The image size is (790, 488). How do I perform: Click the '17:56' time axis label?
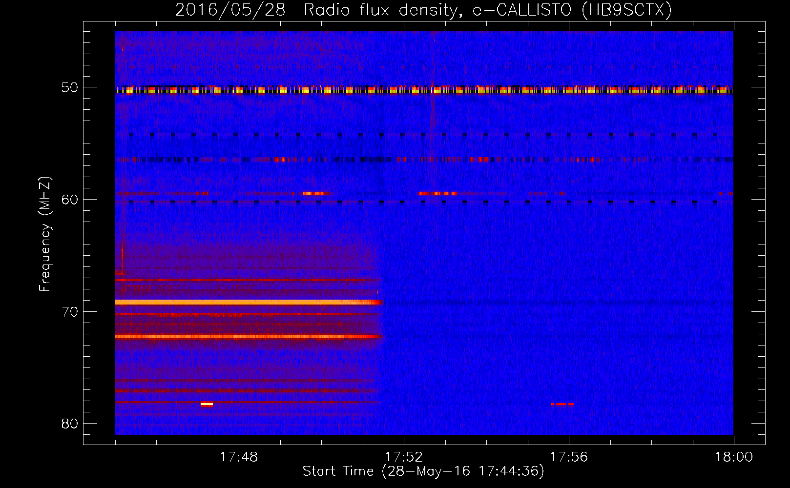click(569, 457)
